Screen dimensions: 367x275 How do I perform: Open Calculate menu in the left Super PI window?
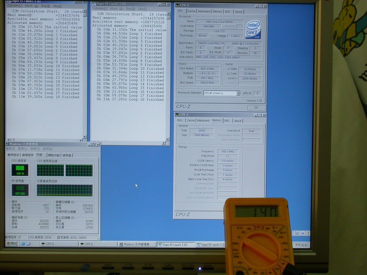[15, 6]
